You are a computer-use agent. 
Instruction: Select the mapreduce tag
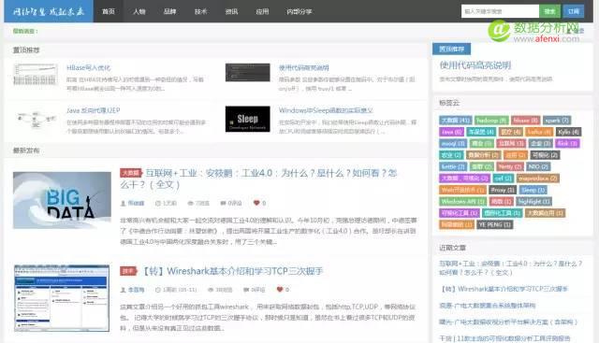[538, 179]
